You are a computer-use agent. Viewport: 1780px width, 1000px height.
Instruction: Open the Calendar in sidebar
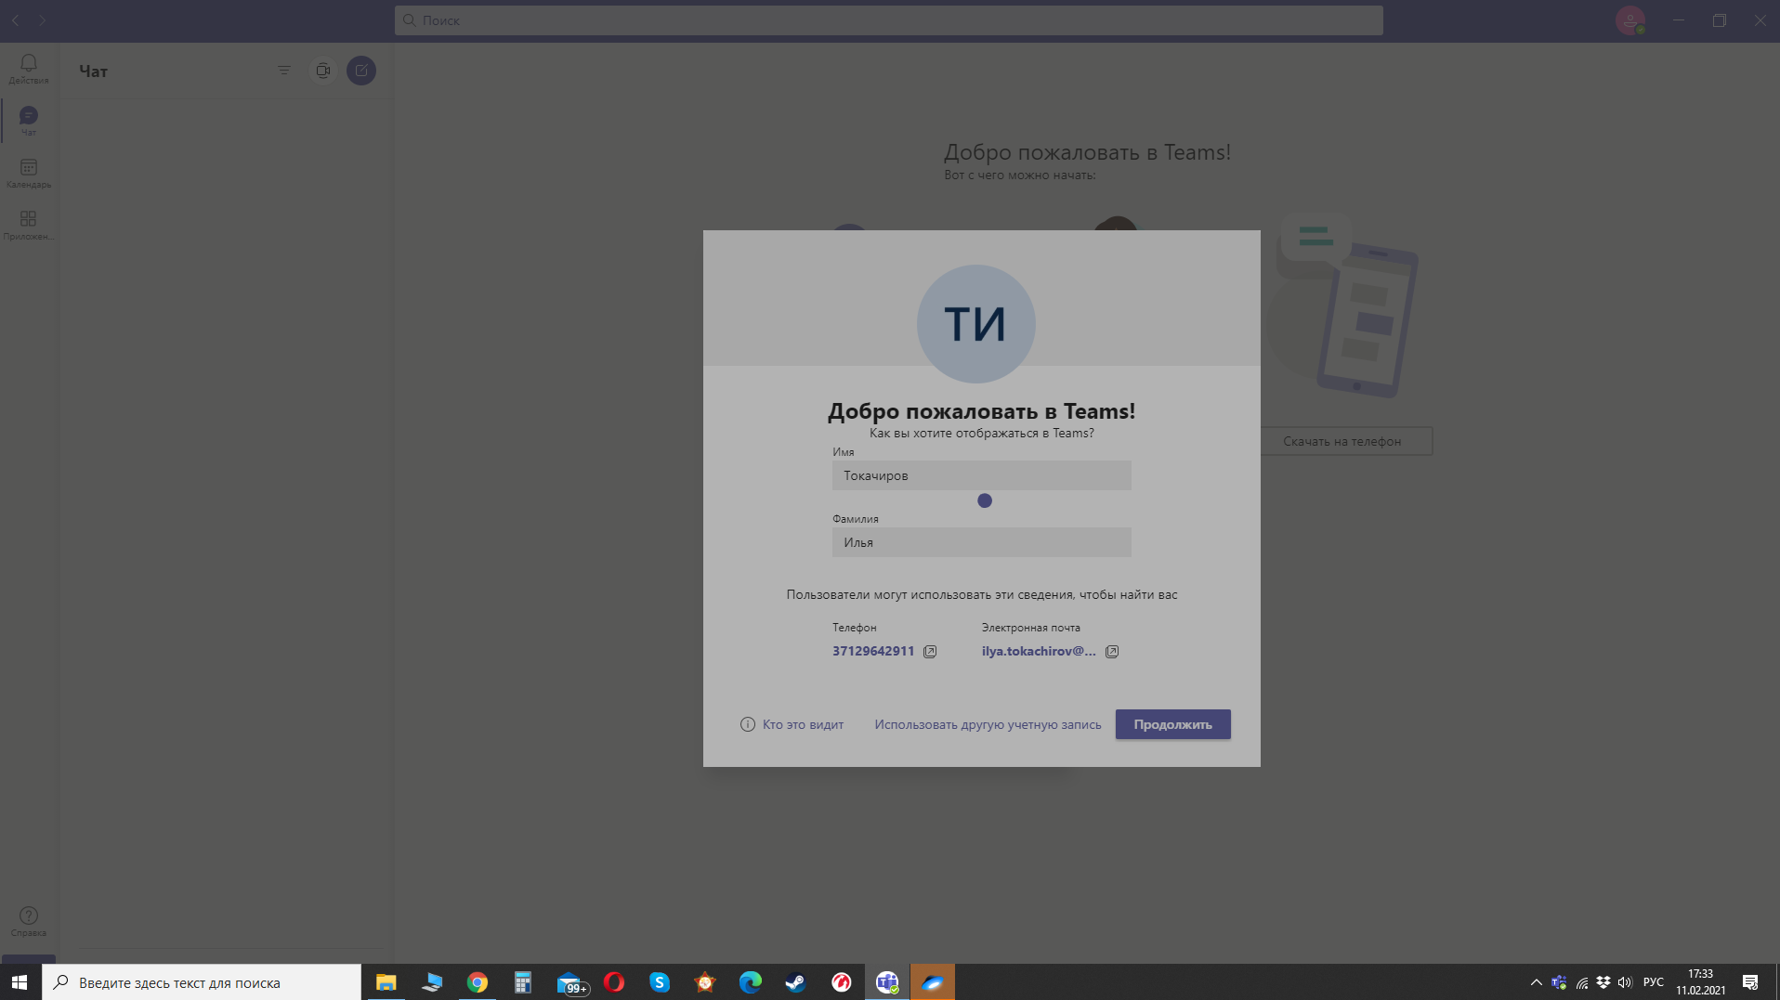click(x=29, y=173)
